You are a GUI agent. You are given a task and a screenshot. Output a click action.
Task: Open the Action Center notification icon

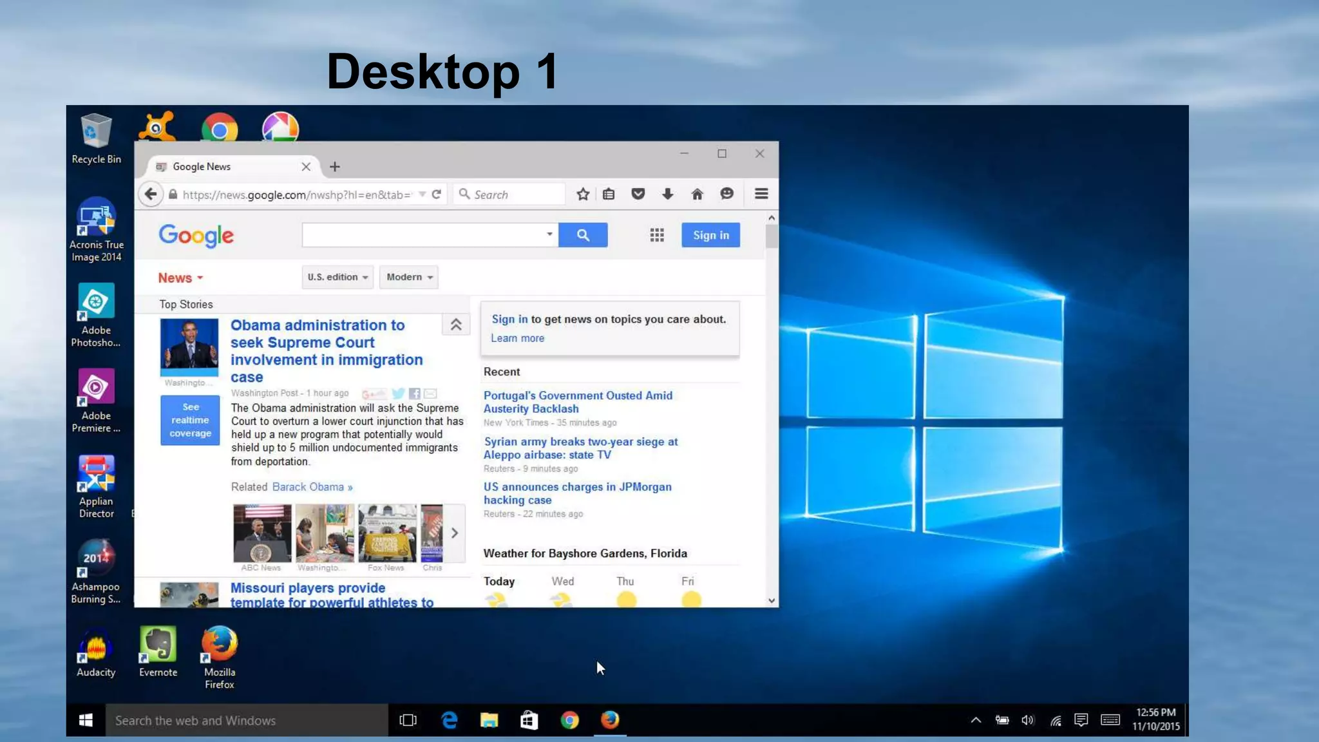click(1081, 720)
